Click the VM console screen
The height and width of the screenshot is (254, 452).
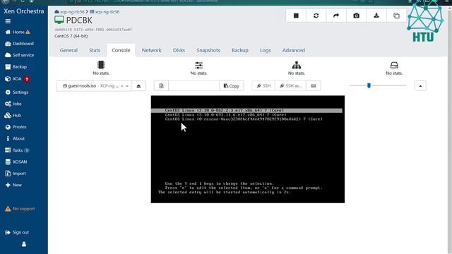248,149
